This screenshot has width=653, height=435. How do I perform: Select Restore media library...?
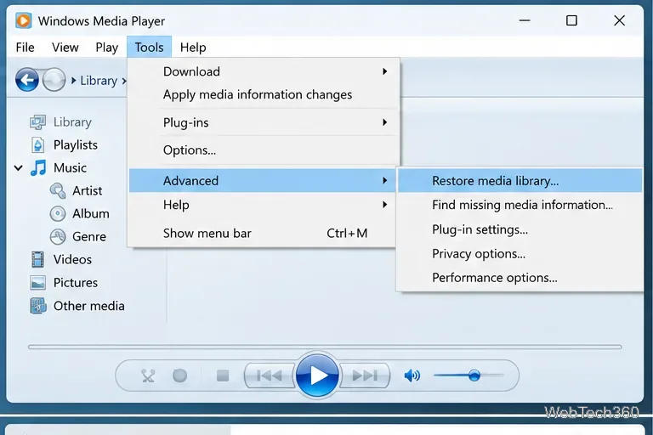520,181
